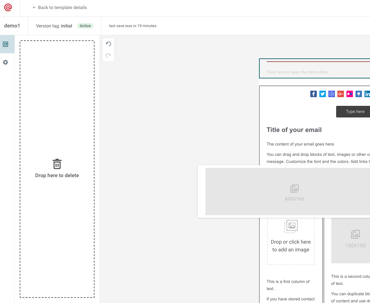Click here to open the html editor

click(x=297, y=72)
